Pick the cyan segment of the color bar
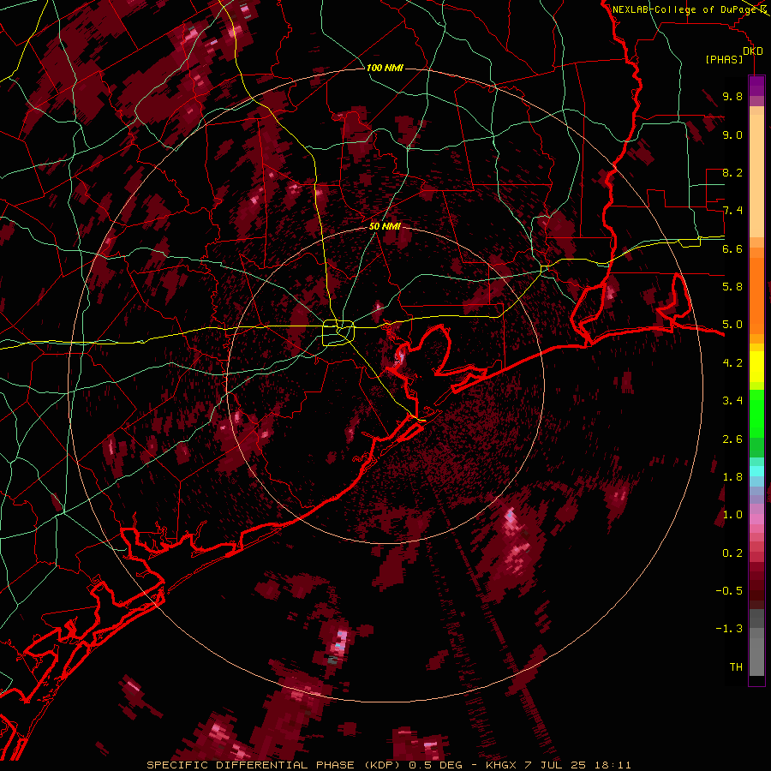Viewport: 771px width, 771px height. (x=756, y=471)
